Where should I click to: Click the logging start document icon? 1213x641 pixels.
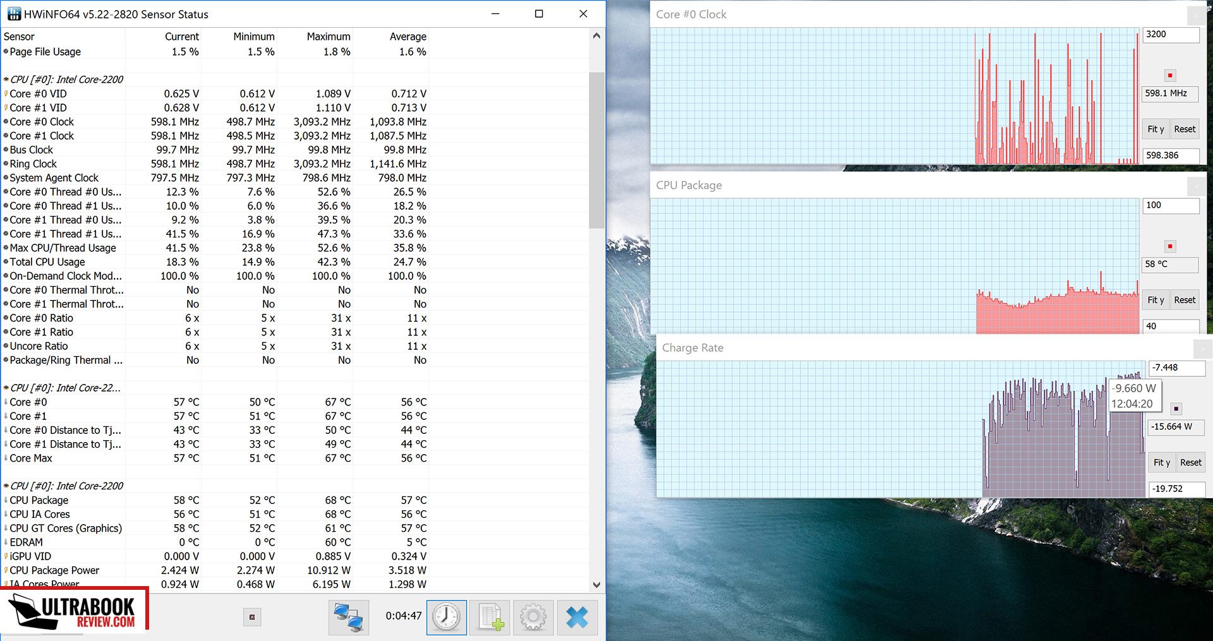(490, 617)
